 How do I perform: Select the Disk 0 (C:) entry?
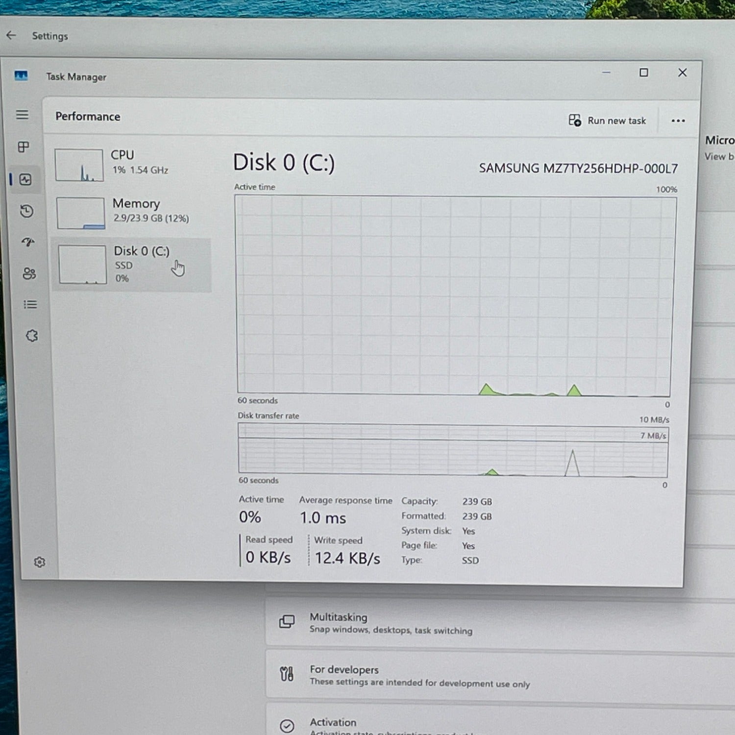point(131,265)
